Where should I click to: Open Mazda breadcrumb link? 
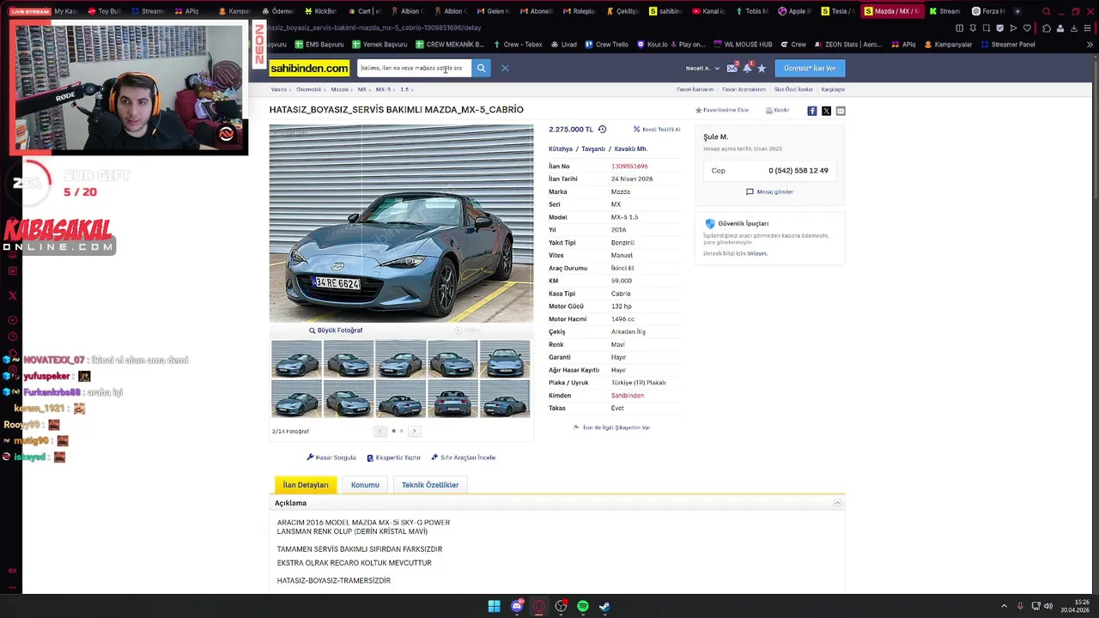point(340,89)
